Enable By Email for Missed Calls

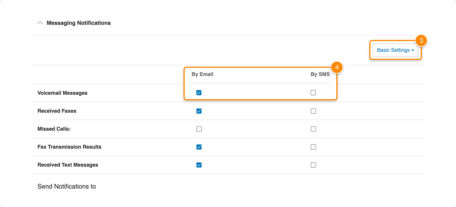199,129
